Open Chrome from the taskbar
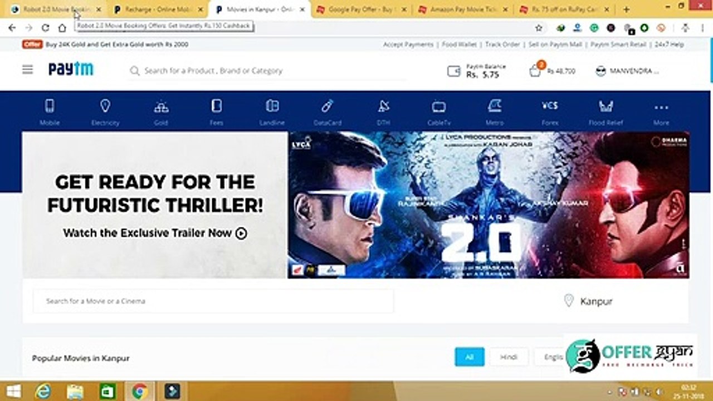The height and width of the screenshot is (401, 713). tap(139, 392)
